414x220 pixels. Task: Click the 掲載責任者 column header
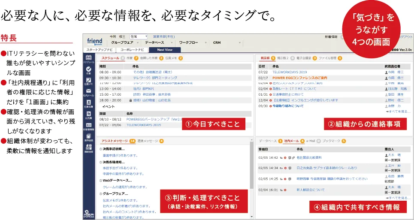tap(392, 66)
